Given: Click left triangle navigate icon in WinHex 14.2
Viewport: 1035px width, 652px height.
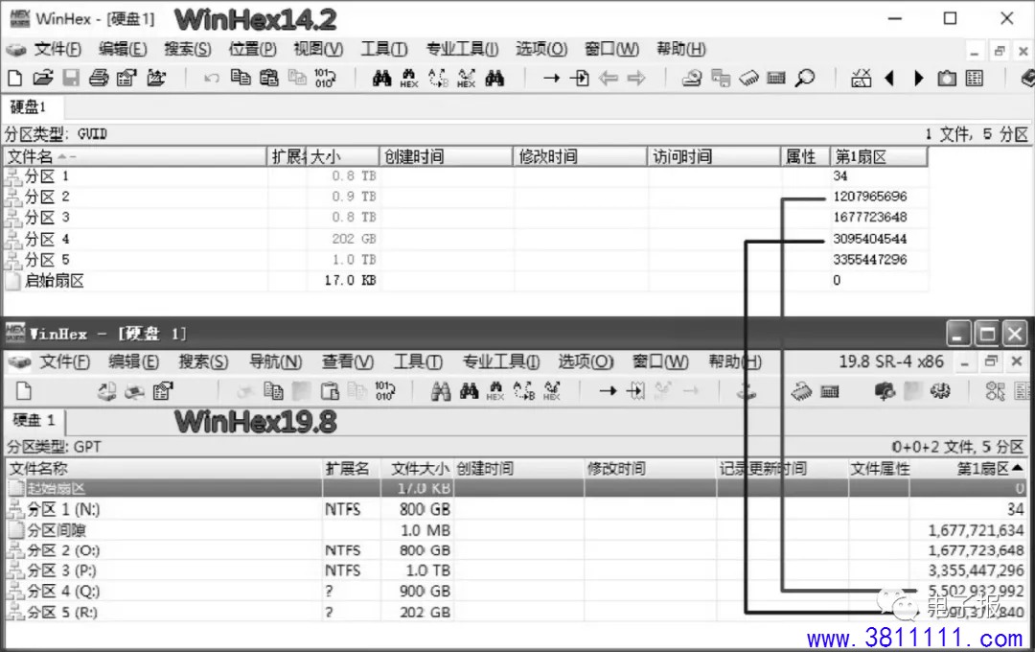Looking at the screenshot, I should pyautogui.click(x=889, y=78).
